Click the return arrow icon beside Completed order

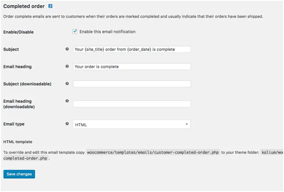click(x=50, y=6)
